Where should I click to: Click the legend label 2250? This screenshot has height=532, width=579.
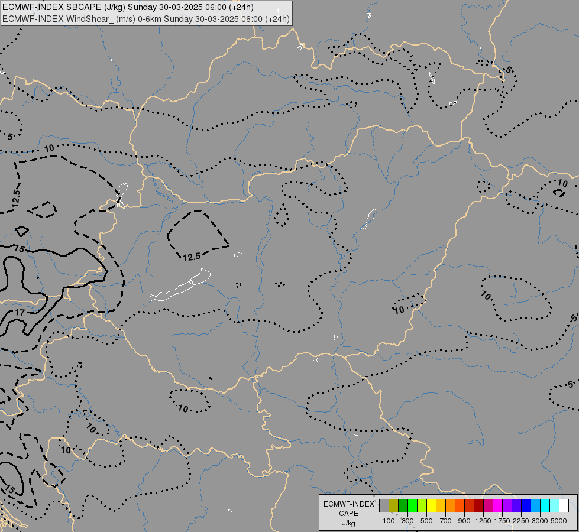click(x=521, y=521)
